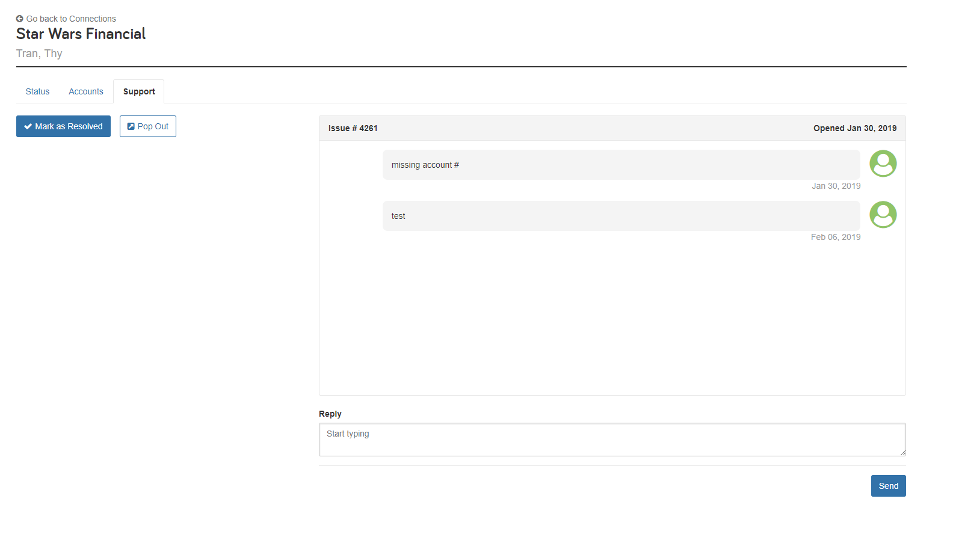Click Opened Jan 30, 2019 text
Image resolution: width=953 pixels, height=552 pixels.
coord(855,128)
